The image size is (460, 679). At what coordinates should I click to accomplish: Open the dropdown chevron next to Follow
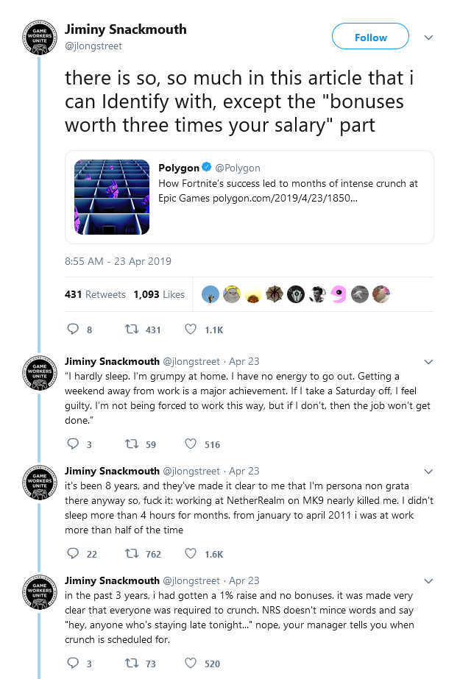428,38
